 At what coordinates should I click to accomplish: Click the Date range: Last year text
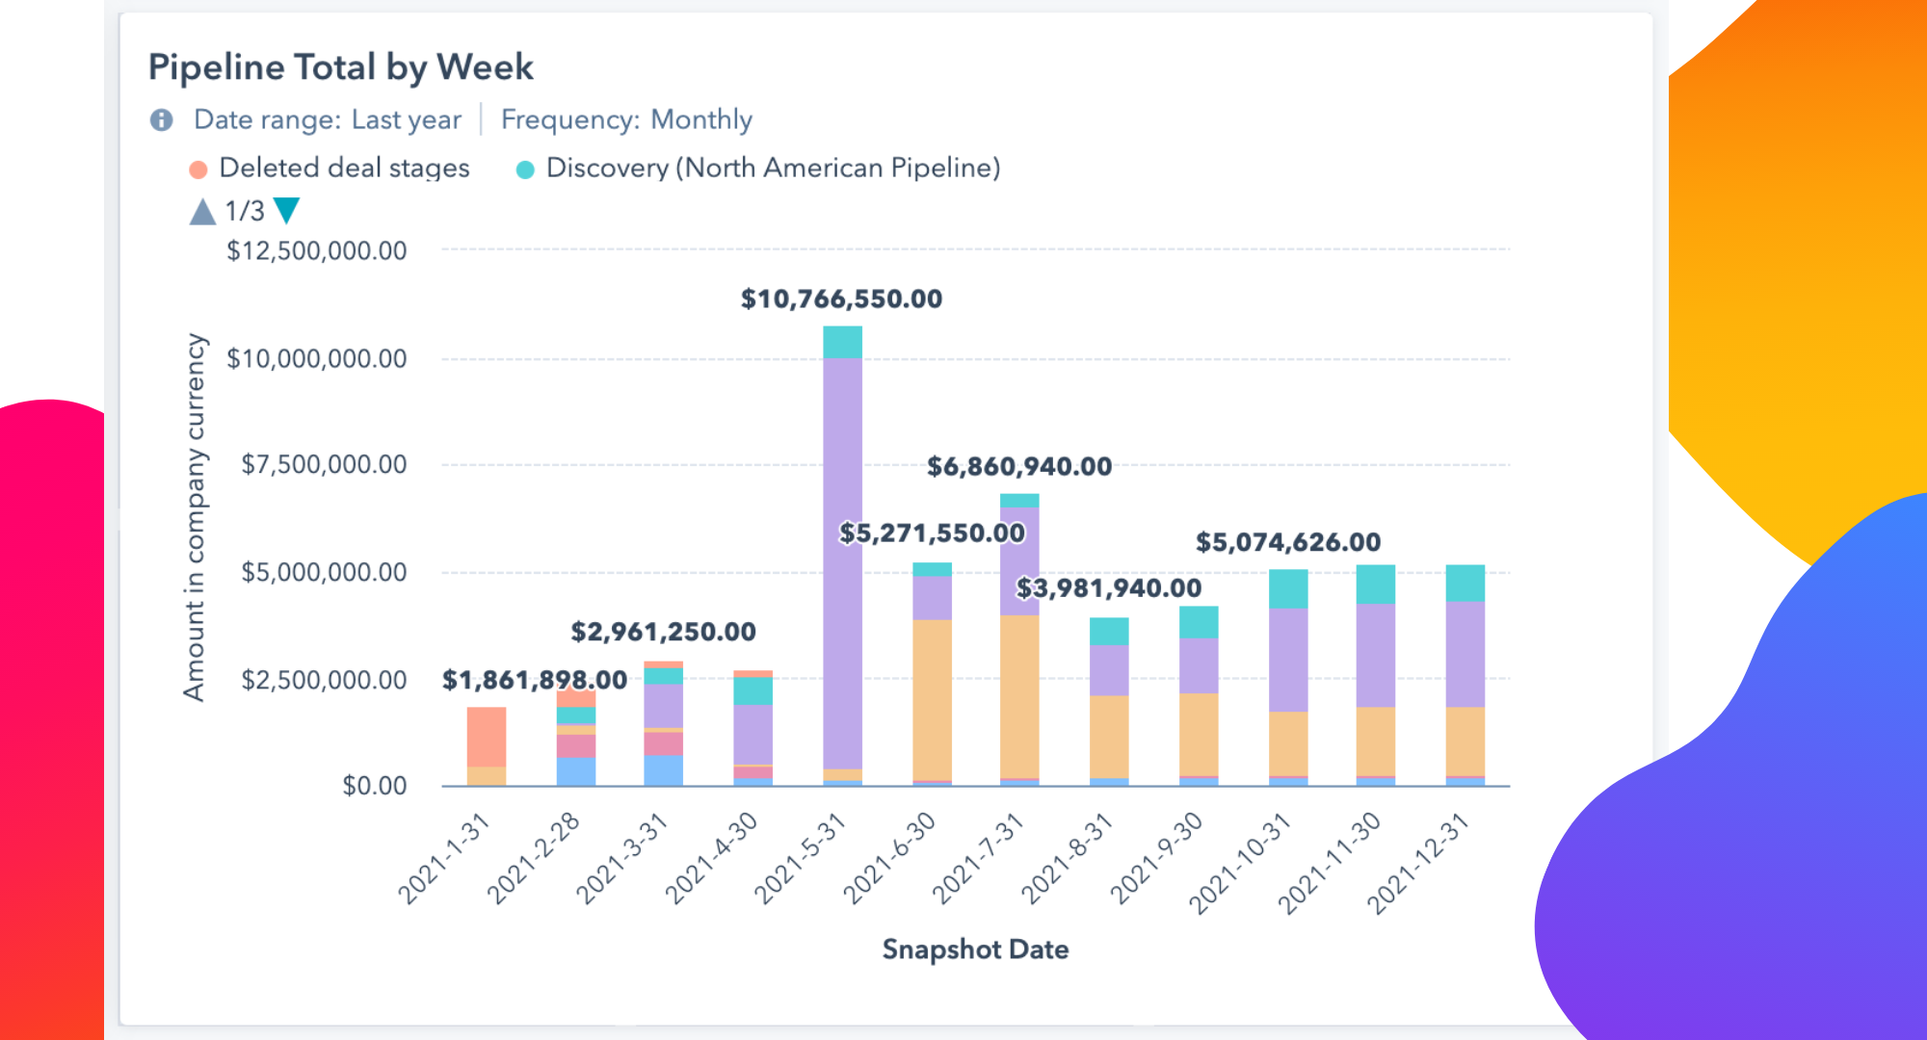click(x=328, y=119)
